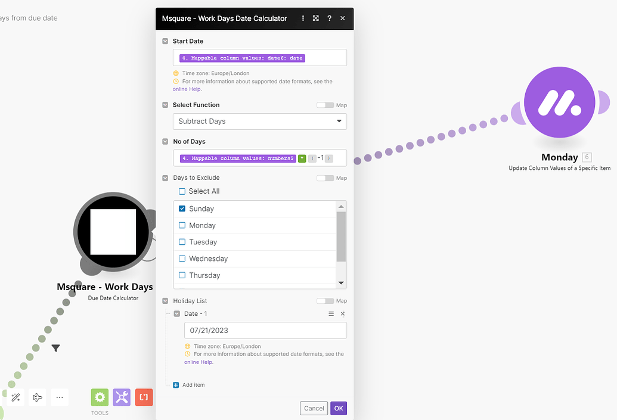The image size is (617, 420).
Task: Click Add item link
Action: [193, 385]
